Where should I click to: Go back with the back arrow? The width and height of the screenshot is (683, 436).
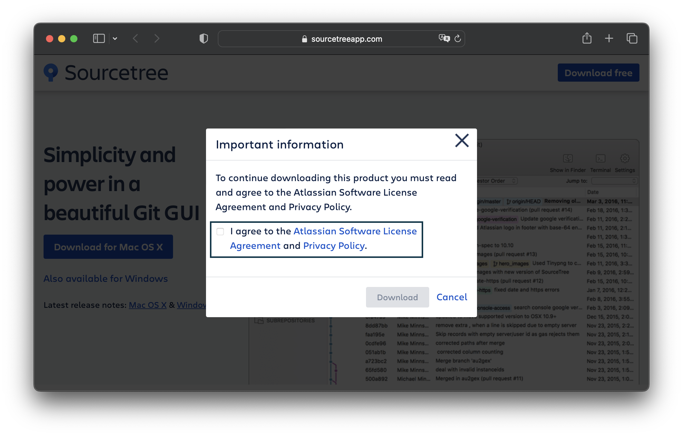pos(136,39)
